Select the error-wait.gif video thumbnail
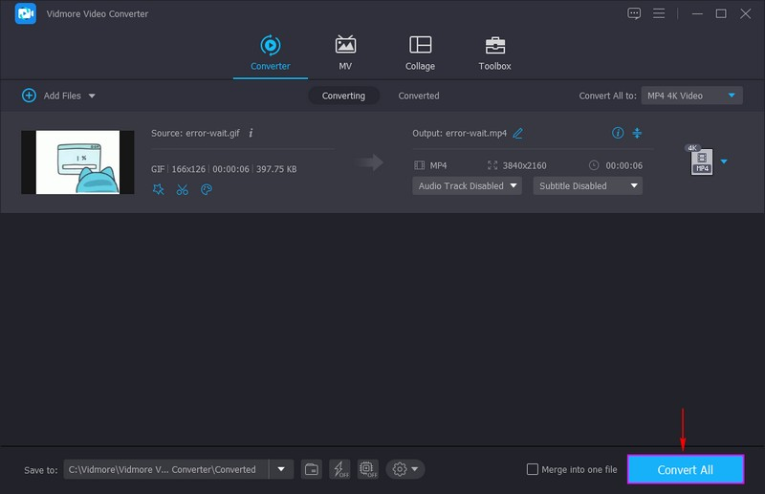 [77, 162]
